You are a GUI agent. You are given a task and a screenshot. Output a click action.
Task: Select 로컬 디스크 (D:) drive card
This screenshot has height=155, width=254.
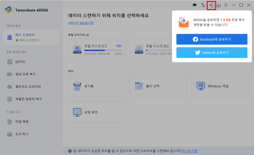151,50
